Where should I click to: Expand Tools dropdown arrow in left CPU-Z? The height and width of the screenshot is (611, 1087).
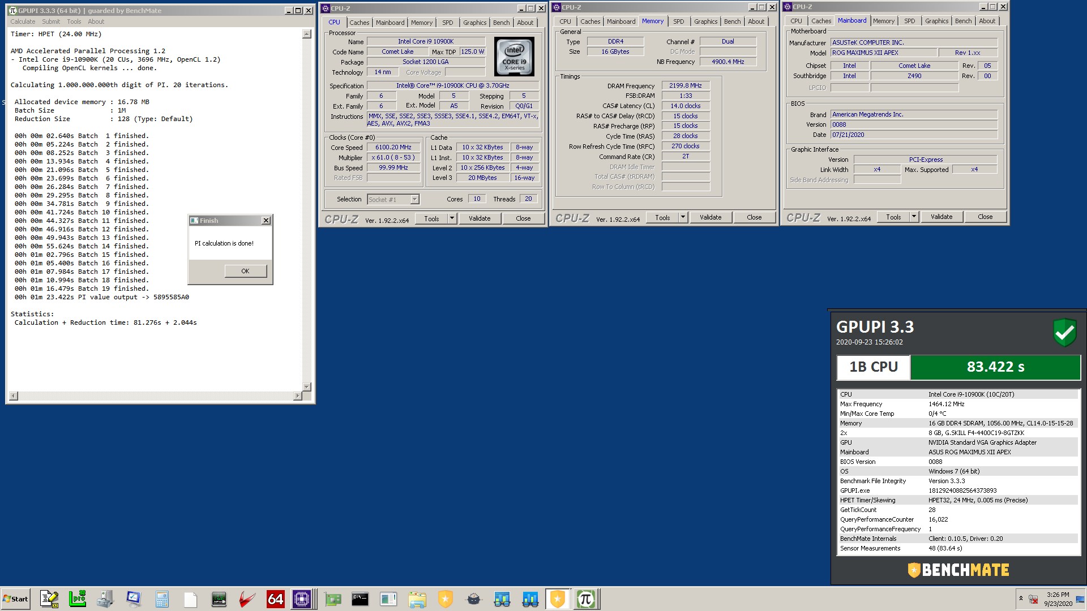(452, 218)
